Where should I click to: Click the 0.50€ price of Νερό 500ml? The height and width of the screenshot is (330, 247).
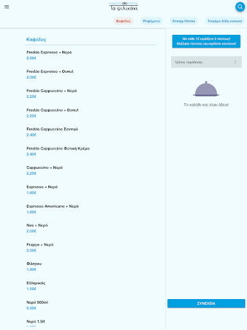click(x=32, y=308)
